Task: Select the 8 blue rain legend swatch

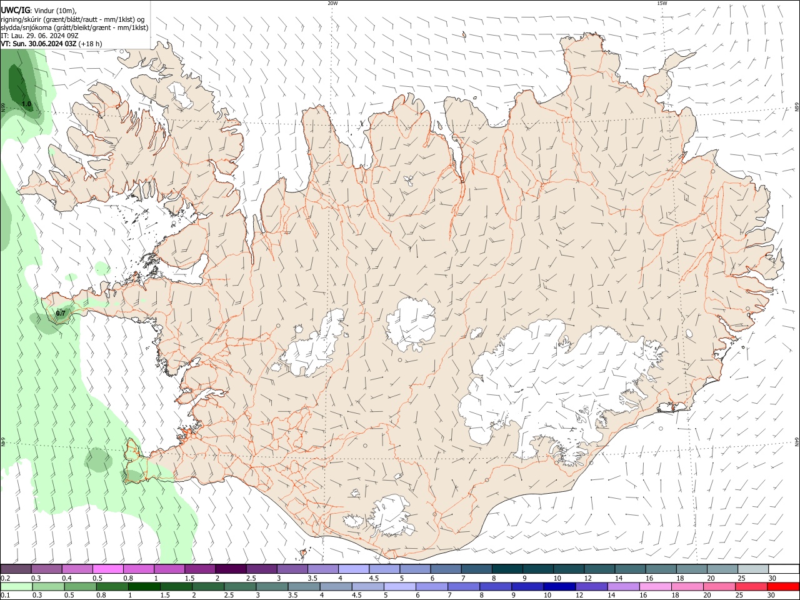Action: click(x=495, y=587)
